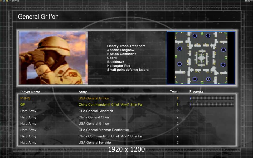Select Blackhawk in the unit list
The height and width of the screenshot is (158, 253).
pyautogui.click(x=116, y=62)
